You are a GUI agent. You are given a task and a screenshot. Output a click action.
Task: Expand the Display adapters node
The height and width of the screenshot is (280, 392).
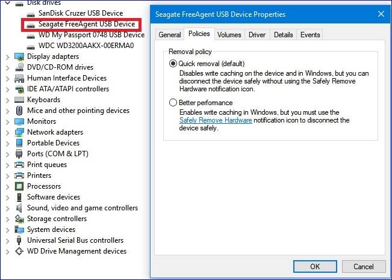click(x=7, y=56)
